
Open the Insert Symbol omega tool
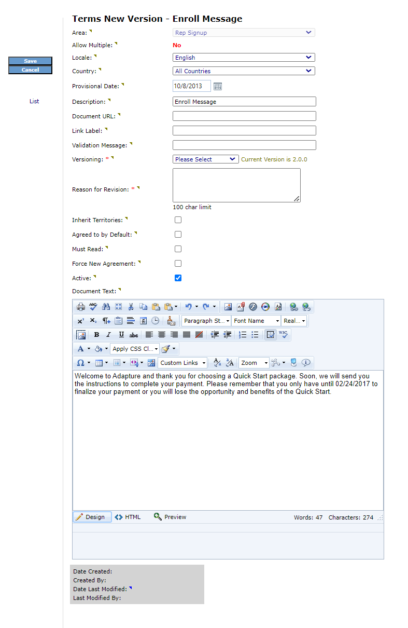81,363
